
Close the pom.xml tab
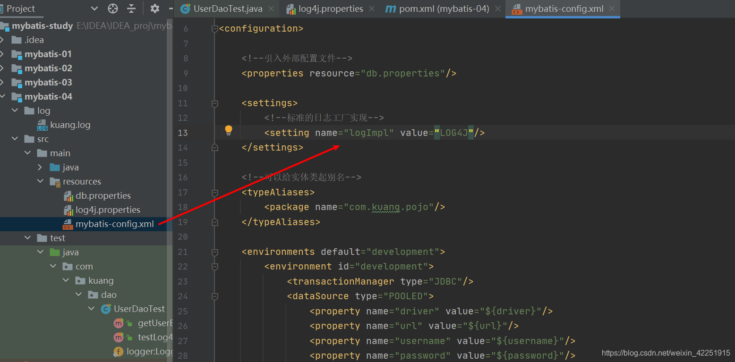point(497,8)
